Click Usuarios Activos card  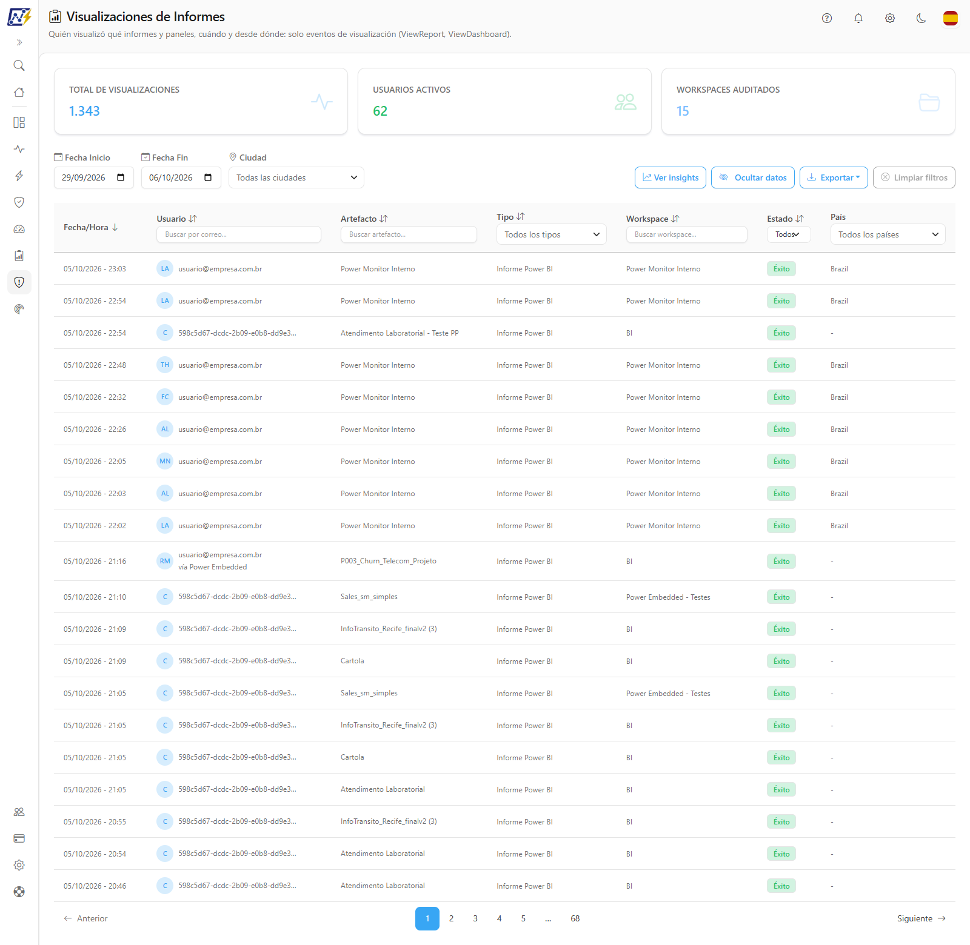(x=504, y=101)
